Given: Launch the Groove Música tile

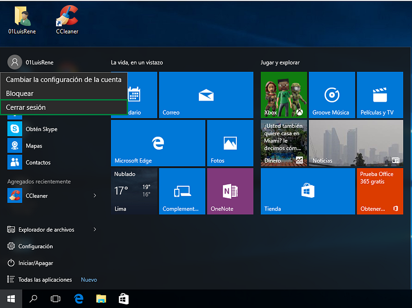Looking at the screenshot, I should click(x=332, y=95).
